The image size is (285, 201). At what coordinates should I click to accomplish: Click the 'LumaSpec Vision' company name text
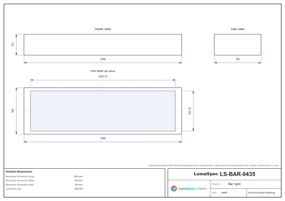[193, 189]
